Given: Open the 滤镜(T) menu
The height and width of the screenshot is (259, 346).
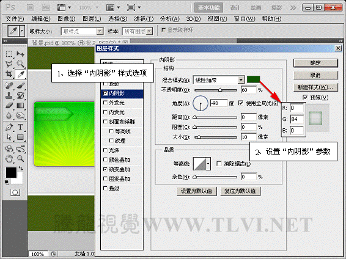Looking at the screenshot, I should tap(144, 19).
